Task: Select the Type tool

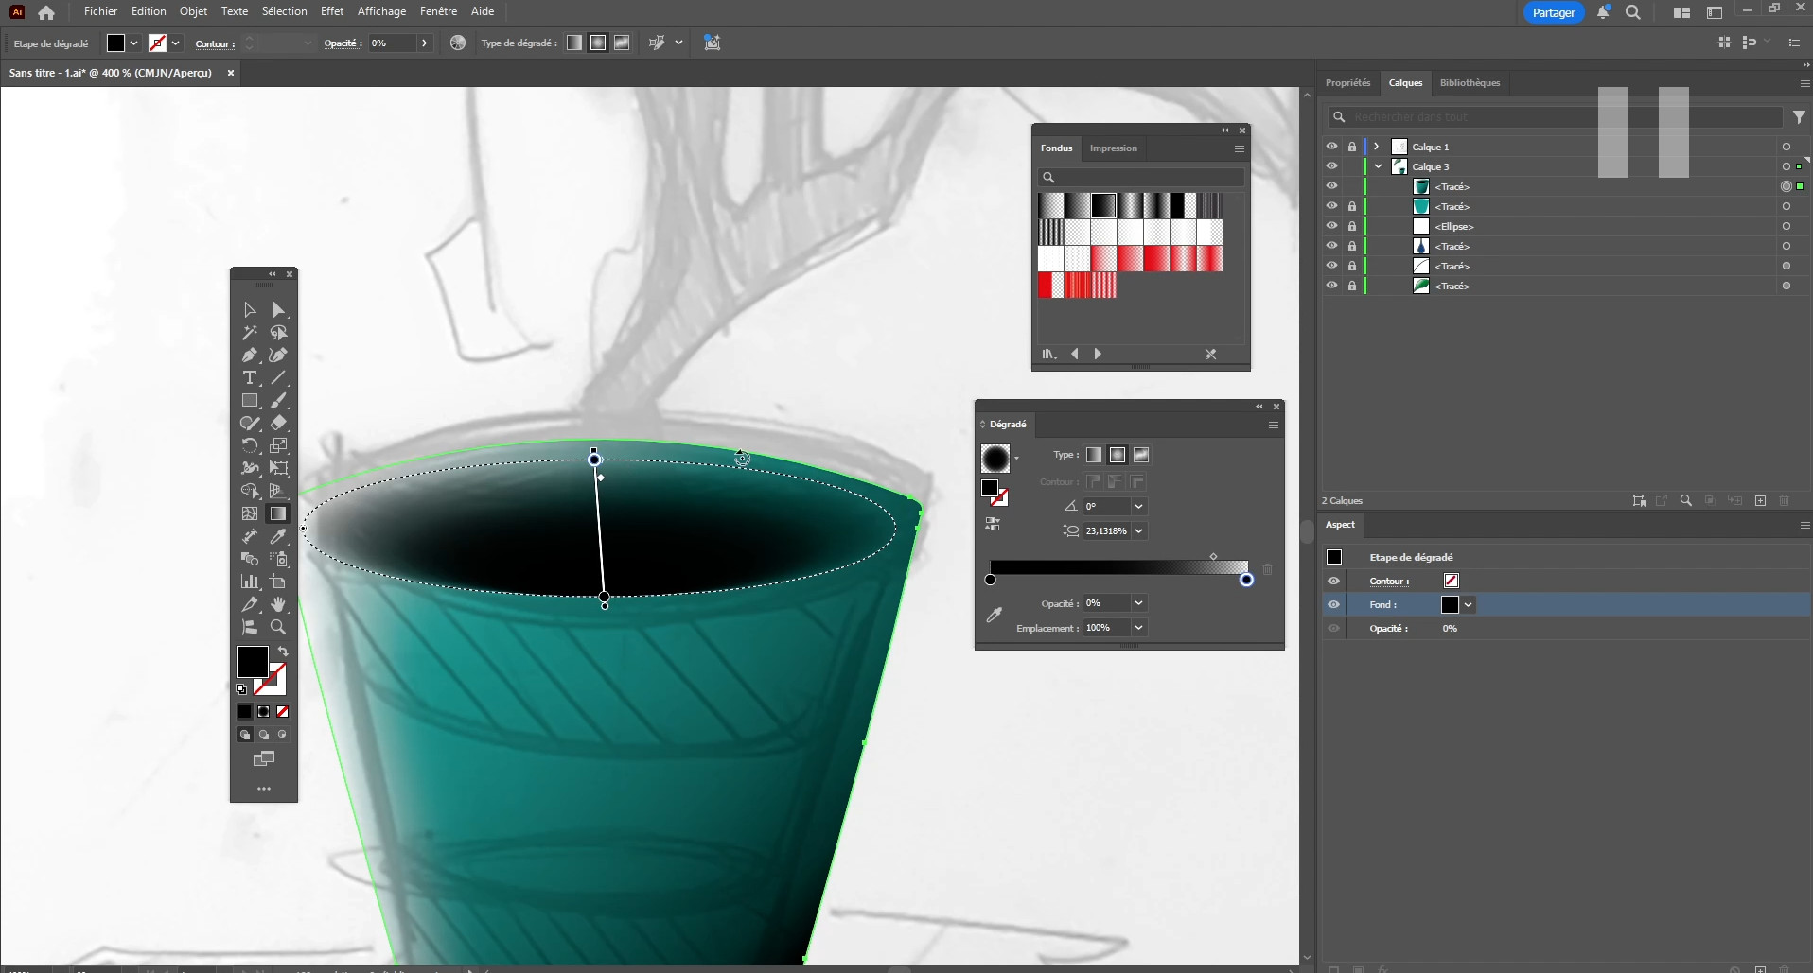Action: [250, 378]
